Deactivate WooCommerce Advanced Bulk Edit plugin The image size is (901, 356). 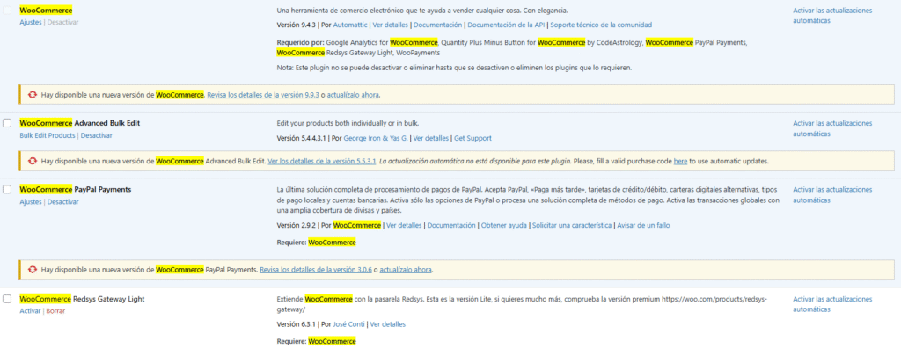96,135
